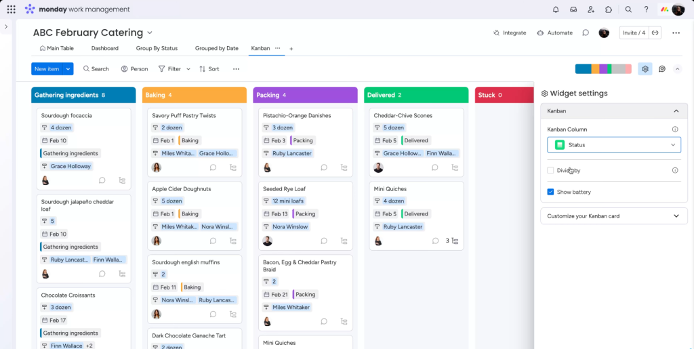Screen dimensions: 694x349
Task: Open the widget settings gear icon
Action: (645, 68)
